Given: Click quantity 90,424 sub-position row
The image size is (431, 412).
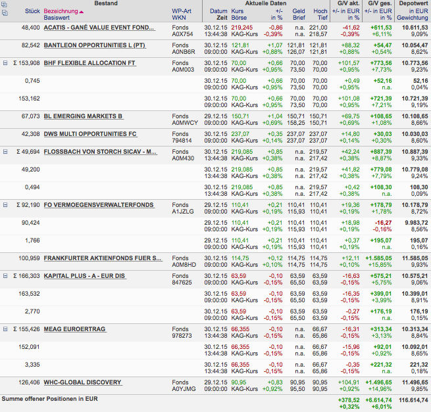Looking at the screenshot, I should tap(216, 226).
